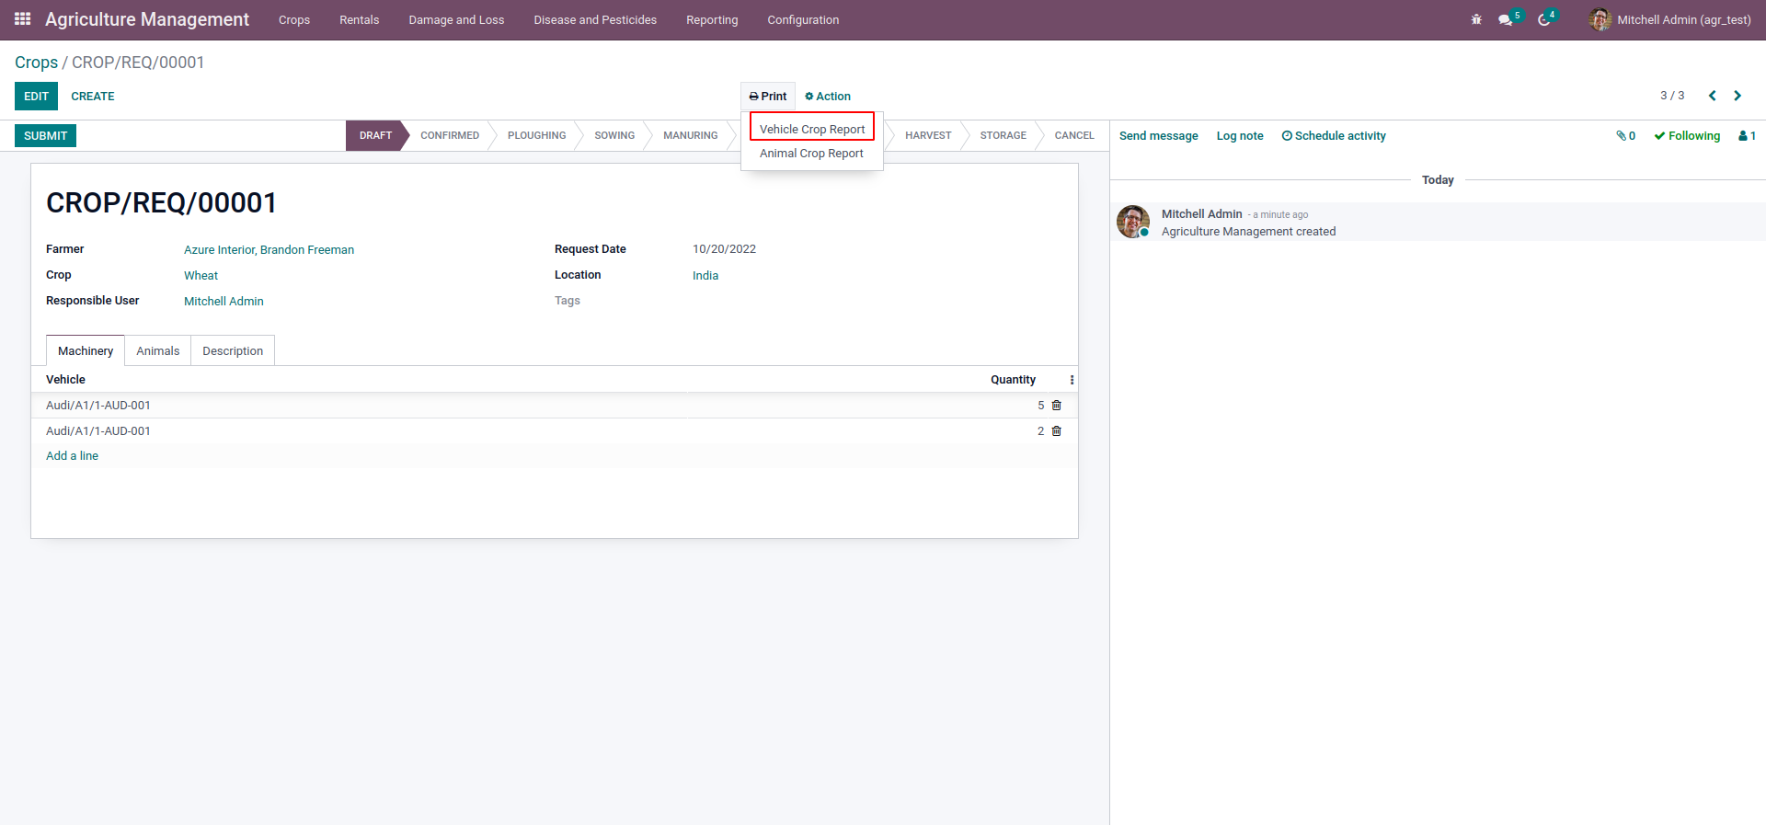Screen dimensions: 1766x825
Task: Open the activities clock icon
Action: pos(1544,19)
